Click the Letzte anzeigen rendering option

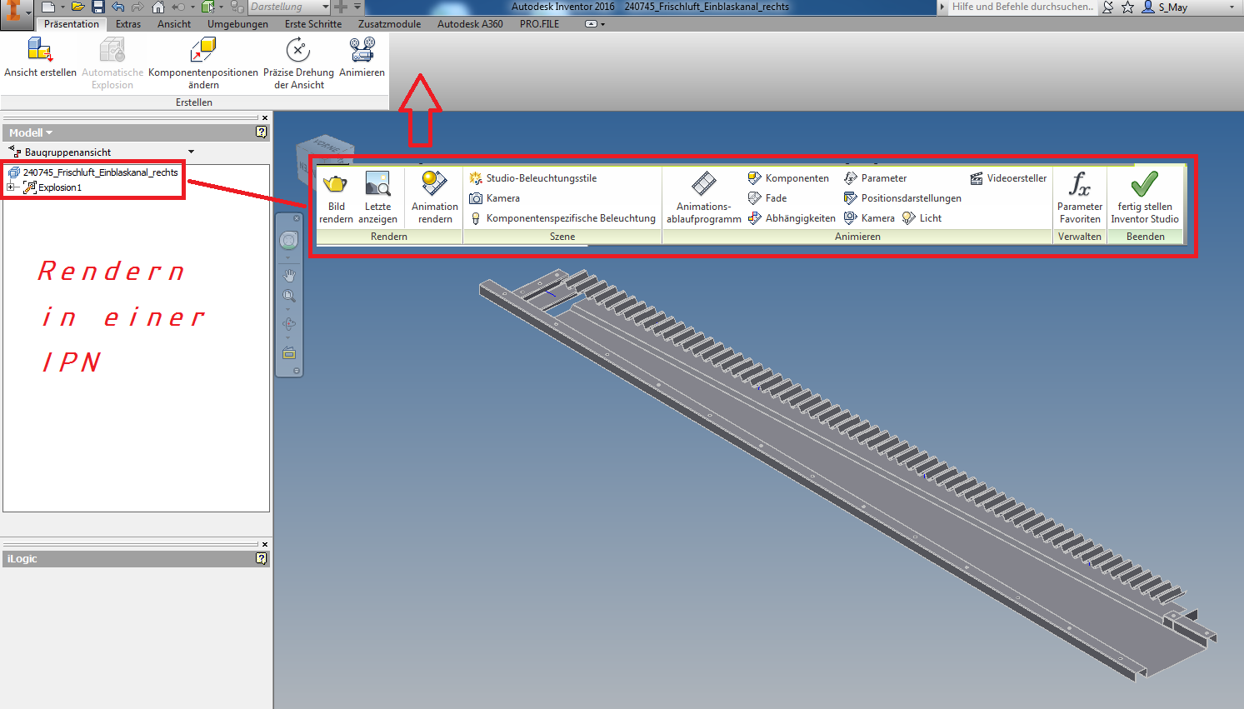[379, 197]
